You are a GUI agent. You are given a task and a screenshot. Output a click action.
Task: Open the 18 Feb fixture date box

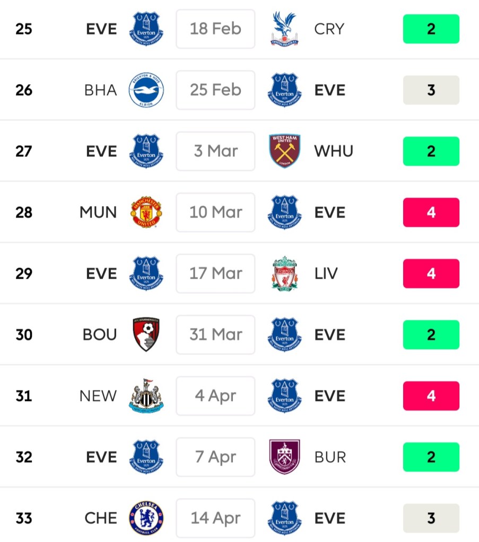click(x=215, y=29)
